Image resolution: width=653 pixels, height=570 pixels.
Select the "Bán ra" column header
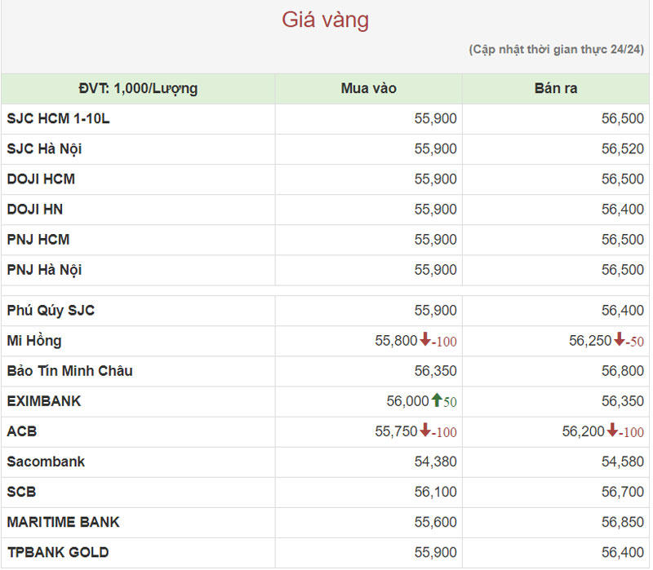coord(555,88)
